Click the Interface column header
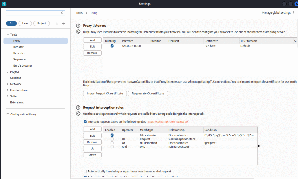 click(x=135, y=41)
